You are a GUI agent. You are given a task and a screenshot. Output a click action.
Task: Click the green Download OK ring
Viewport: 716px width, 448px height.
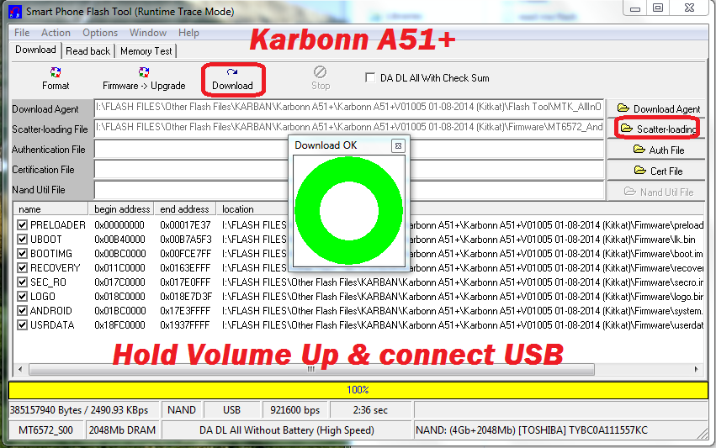(349, 211)
